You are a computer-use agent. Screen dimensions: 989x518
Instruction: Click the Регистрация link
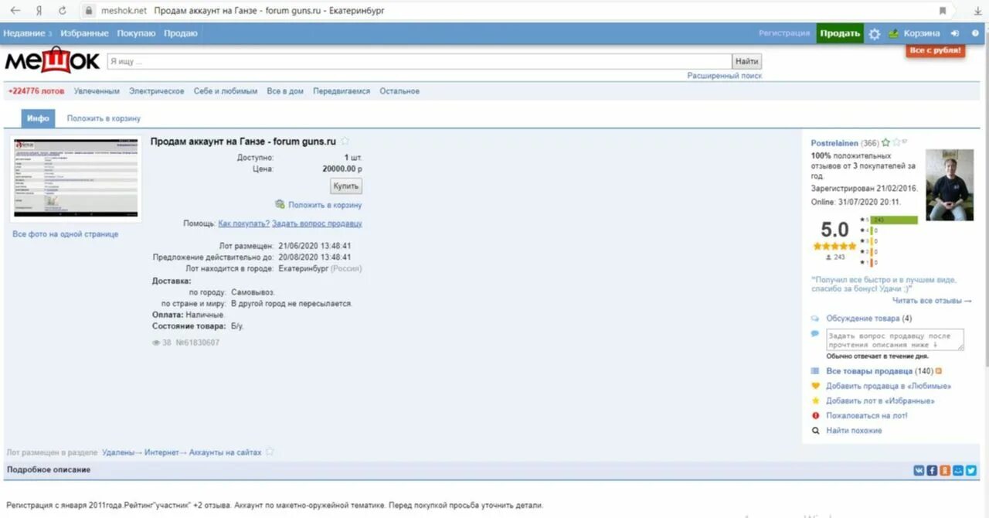point(784,33)
